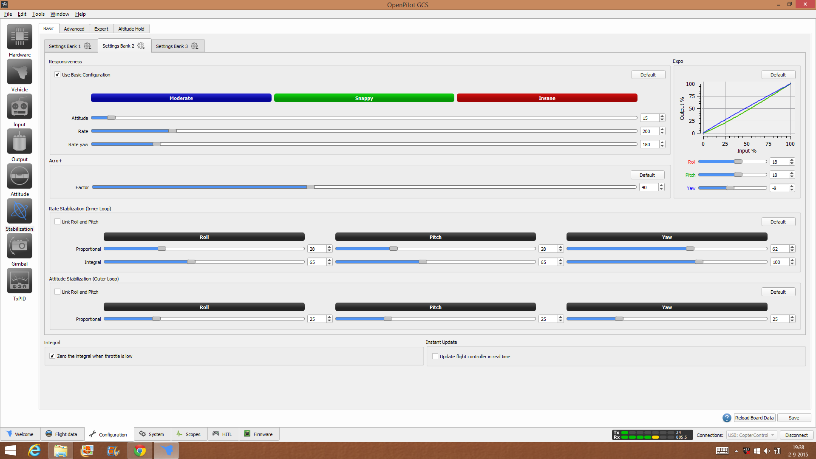Open the Gimbal configuration panel
Screen dimensions: 816x459
coord(20,246)
